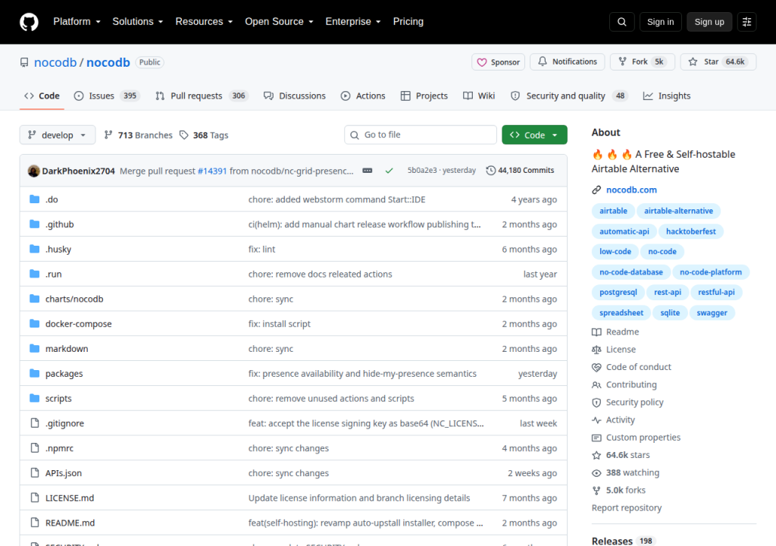Image resolution: width=776 pixels, height=546 pixels.
Task: Open the .github folder
Action: pos(59,224)
